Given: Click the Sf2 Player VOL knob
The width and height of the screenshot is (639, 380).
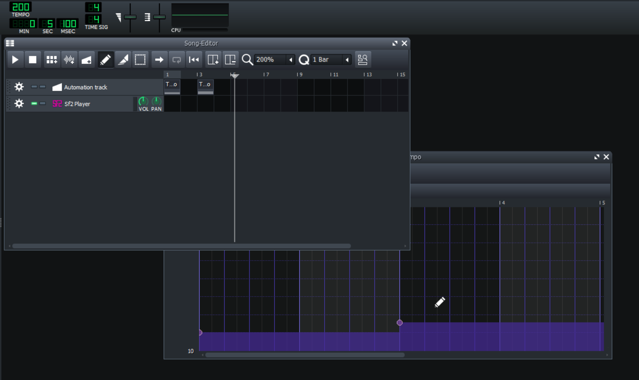Looking at the screenshot, I should [143, 101].
